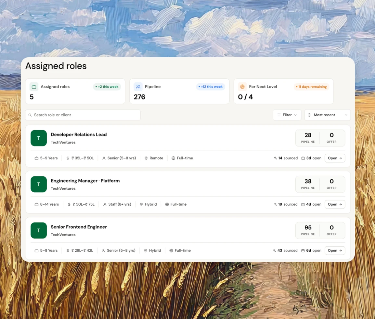Click the +12 this week badge
Viewport: 375px width, 319px height.
pyautogui.click(x=211, y=86)
